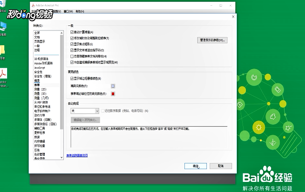The height and width of the screenshot is (192, 305).
Task: Cancel with the 取消 button
Action: pyautogui.click(x=221, y=166)
